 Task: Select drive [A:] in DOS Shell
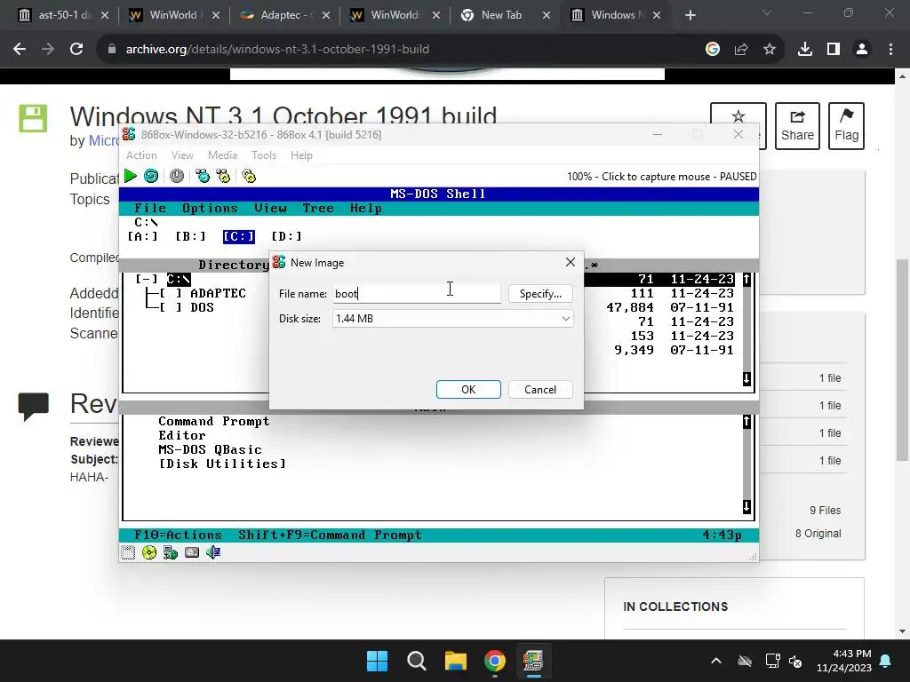coord(142,236)
